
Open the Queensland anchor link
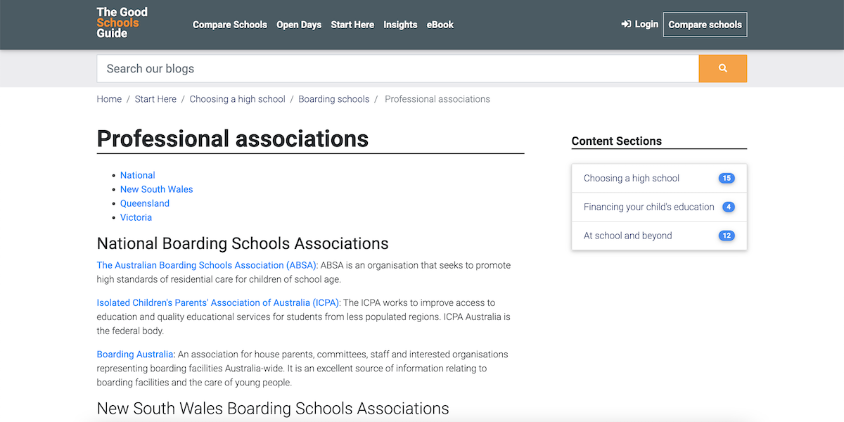tap(144, 203)
